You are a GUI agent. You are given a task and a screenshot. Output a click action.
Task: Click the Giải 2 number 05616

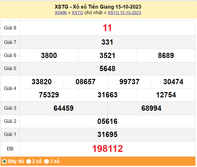tap(107, 121)
